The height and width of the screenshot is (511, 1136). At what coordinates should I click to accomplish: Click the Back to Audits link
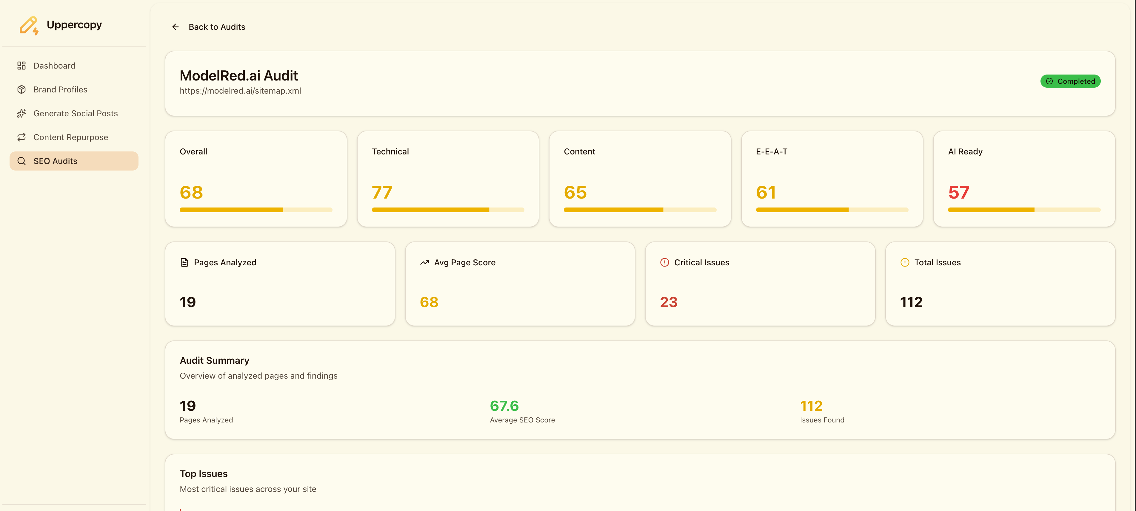[216, 27]
